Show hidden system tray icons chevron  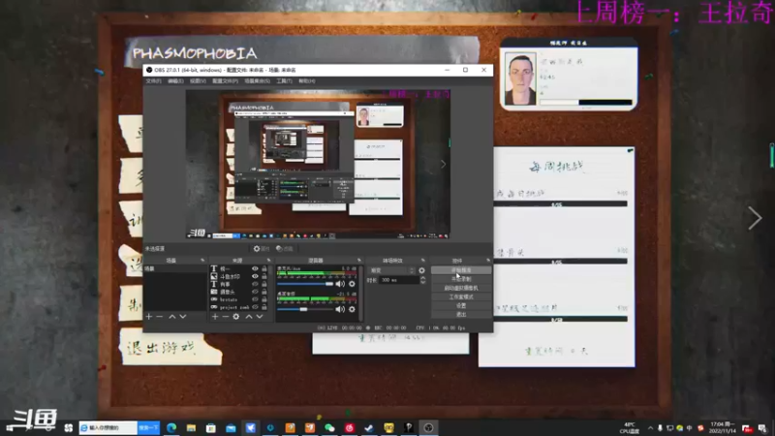click(x=650, y=428)
